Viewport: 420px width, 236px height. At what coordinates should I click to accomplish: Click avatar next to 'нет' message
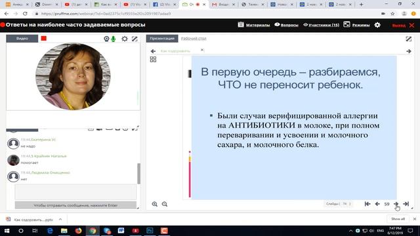click(13, 176)
